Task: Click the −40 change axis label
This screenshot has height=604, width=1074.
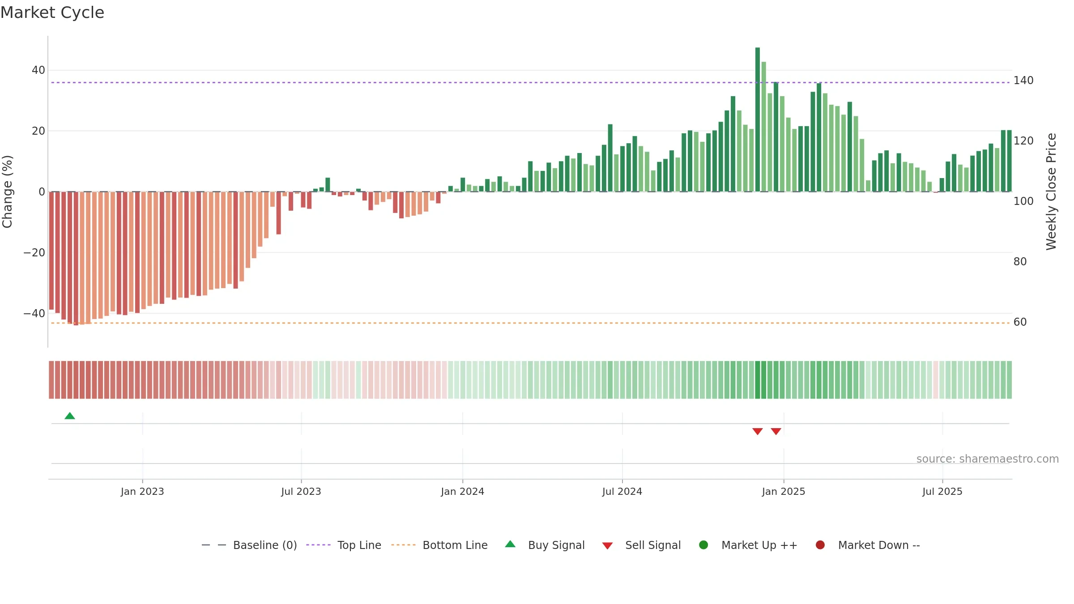Action: (34, 313)
